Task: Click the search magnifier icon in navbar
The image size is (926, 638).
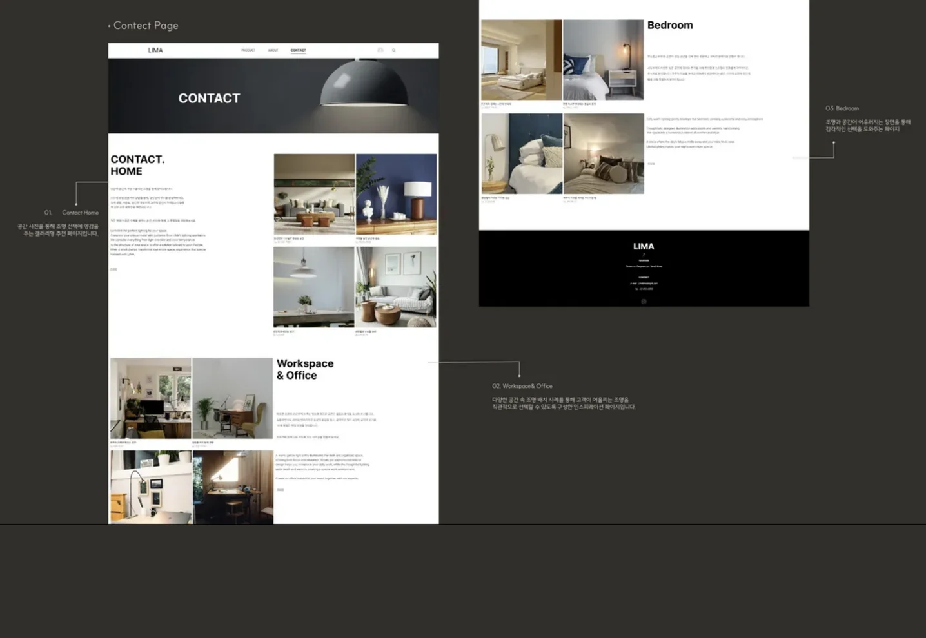Action: click(394, 50)
